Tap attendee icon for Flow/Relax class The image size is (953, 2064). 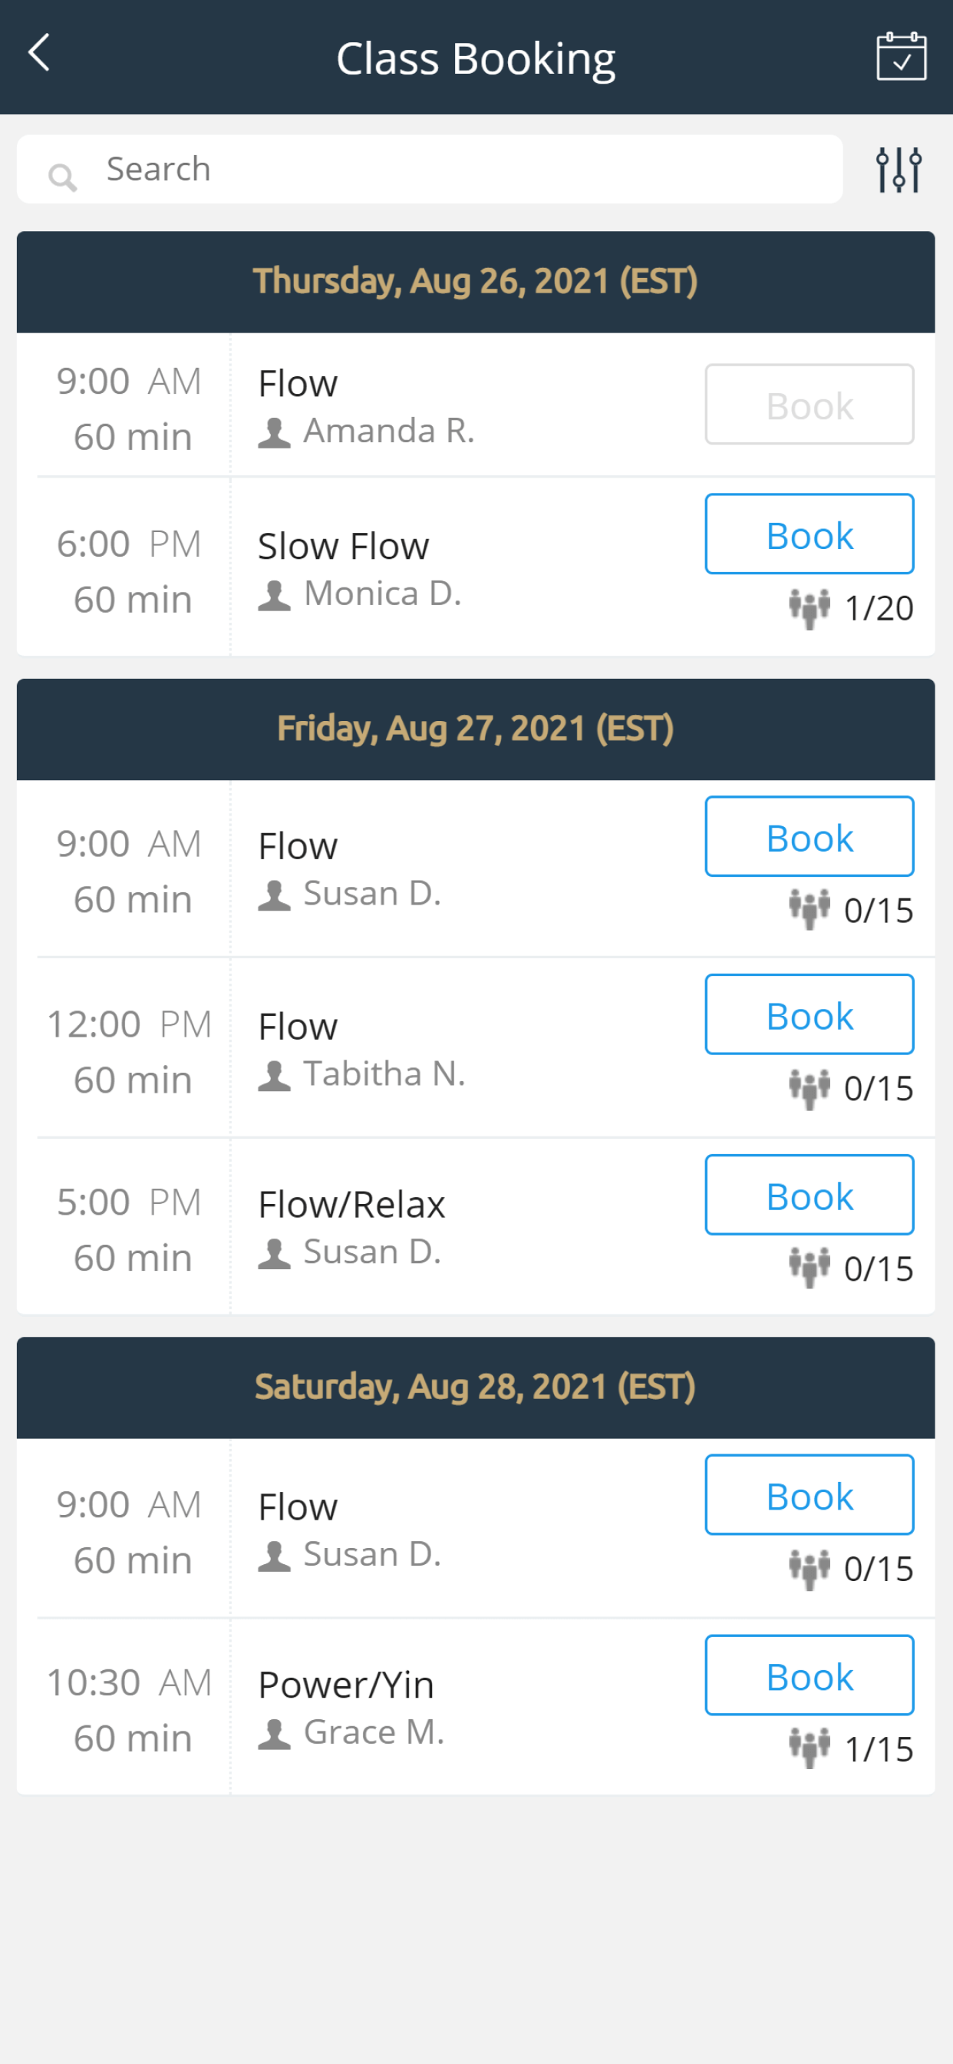pos(809,1268)
